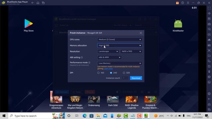Open the recent apps icon at the sidebar bottom
This screenshot has height=119, width=212.
(x=209, y=109)
